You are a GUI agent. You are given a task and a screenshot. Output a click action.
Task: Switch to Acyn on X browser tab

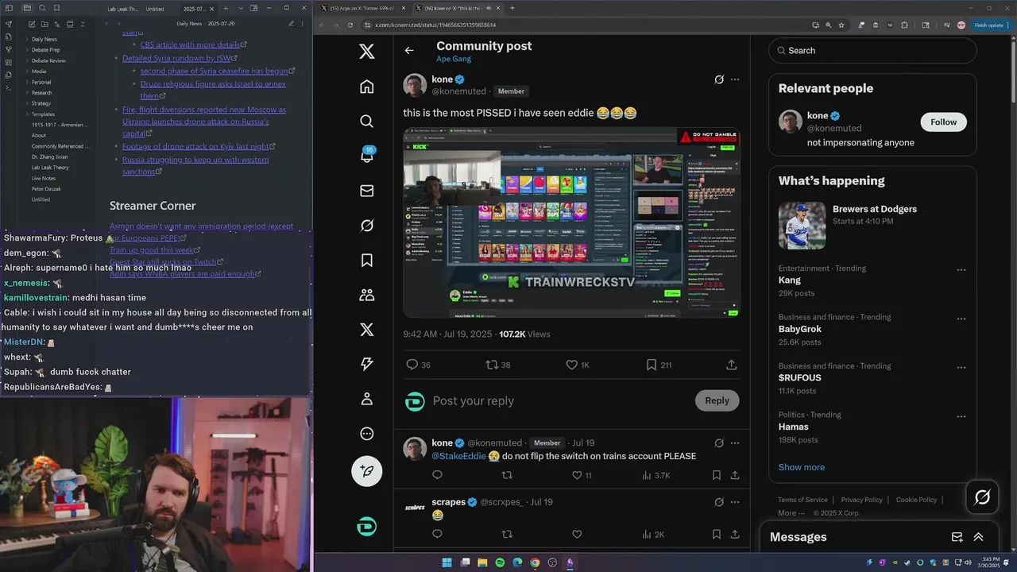point(362,8)
